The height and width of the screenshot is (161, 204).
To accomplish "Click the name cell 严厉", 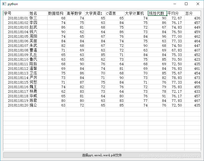I will point(38,77).
